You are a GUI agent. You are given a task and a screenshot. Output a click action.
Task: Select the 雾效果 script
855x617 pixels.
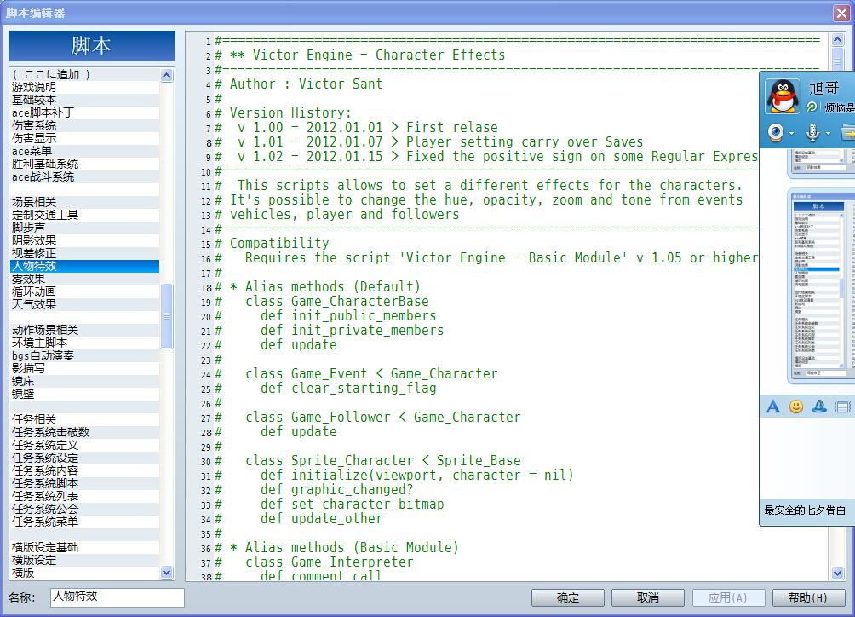85,279
